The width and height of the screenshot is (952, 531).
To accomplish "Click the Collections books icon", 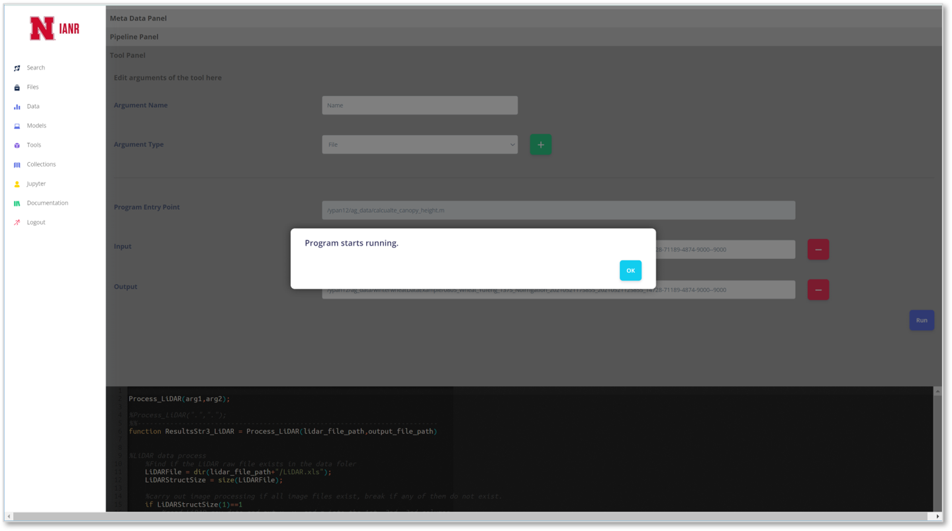I will pyautogui.click(x=17, y=165).
